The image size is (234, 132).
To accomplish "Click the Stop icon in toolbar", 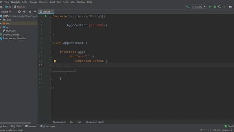I will coord(224,7).
